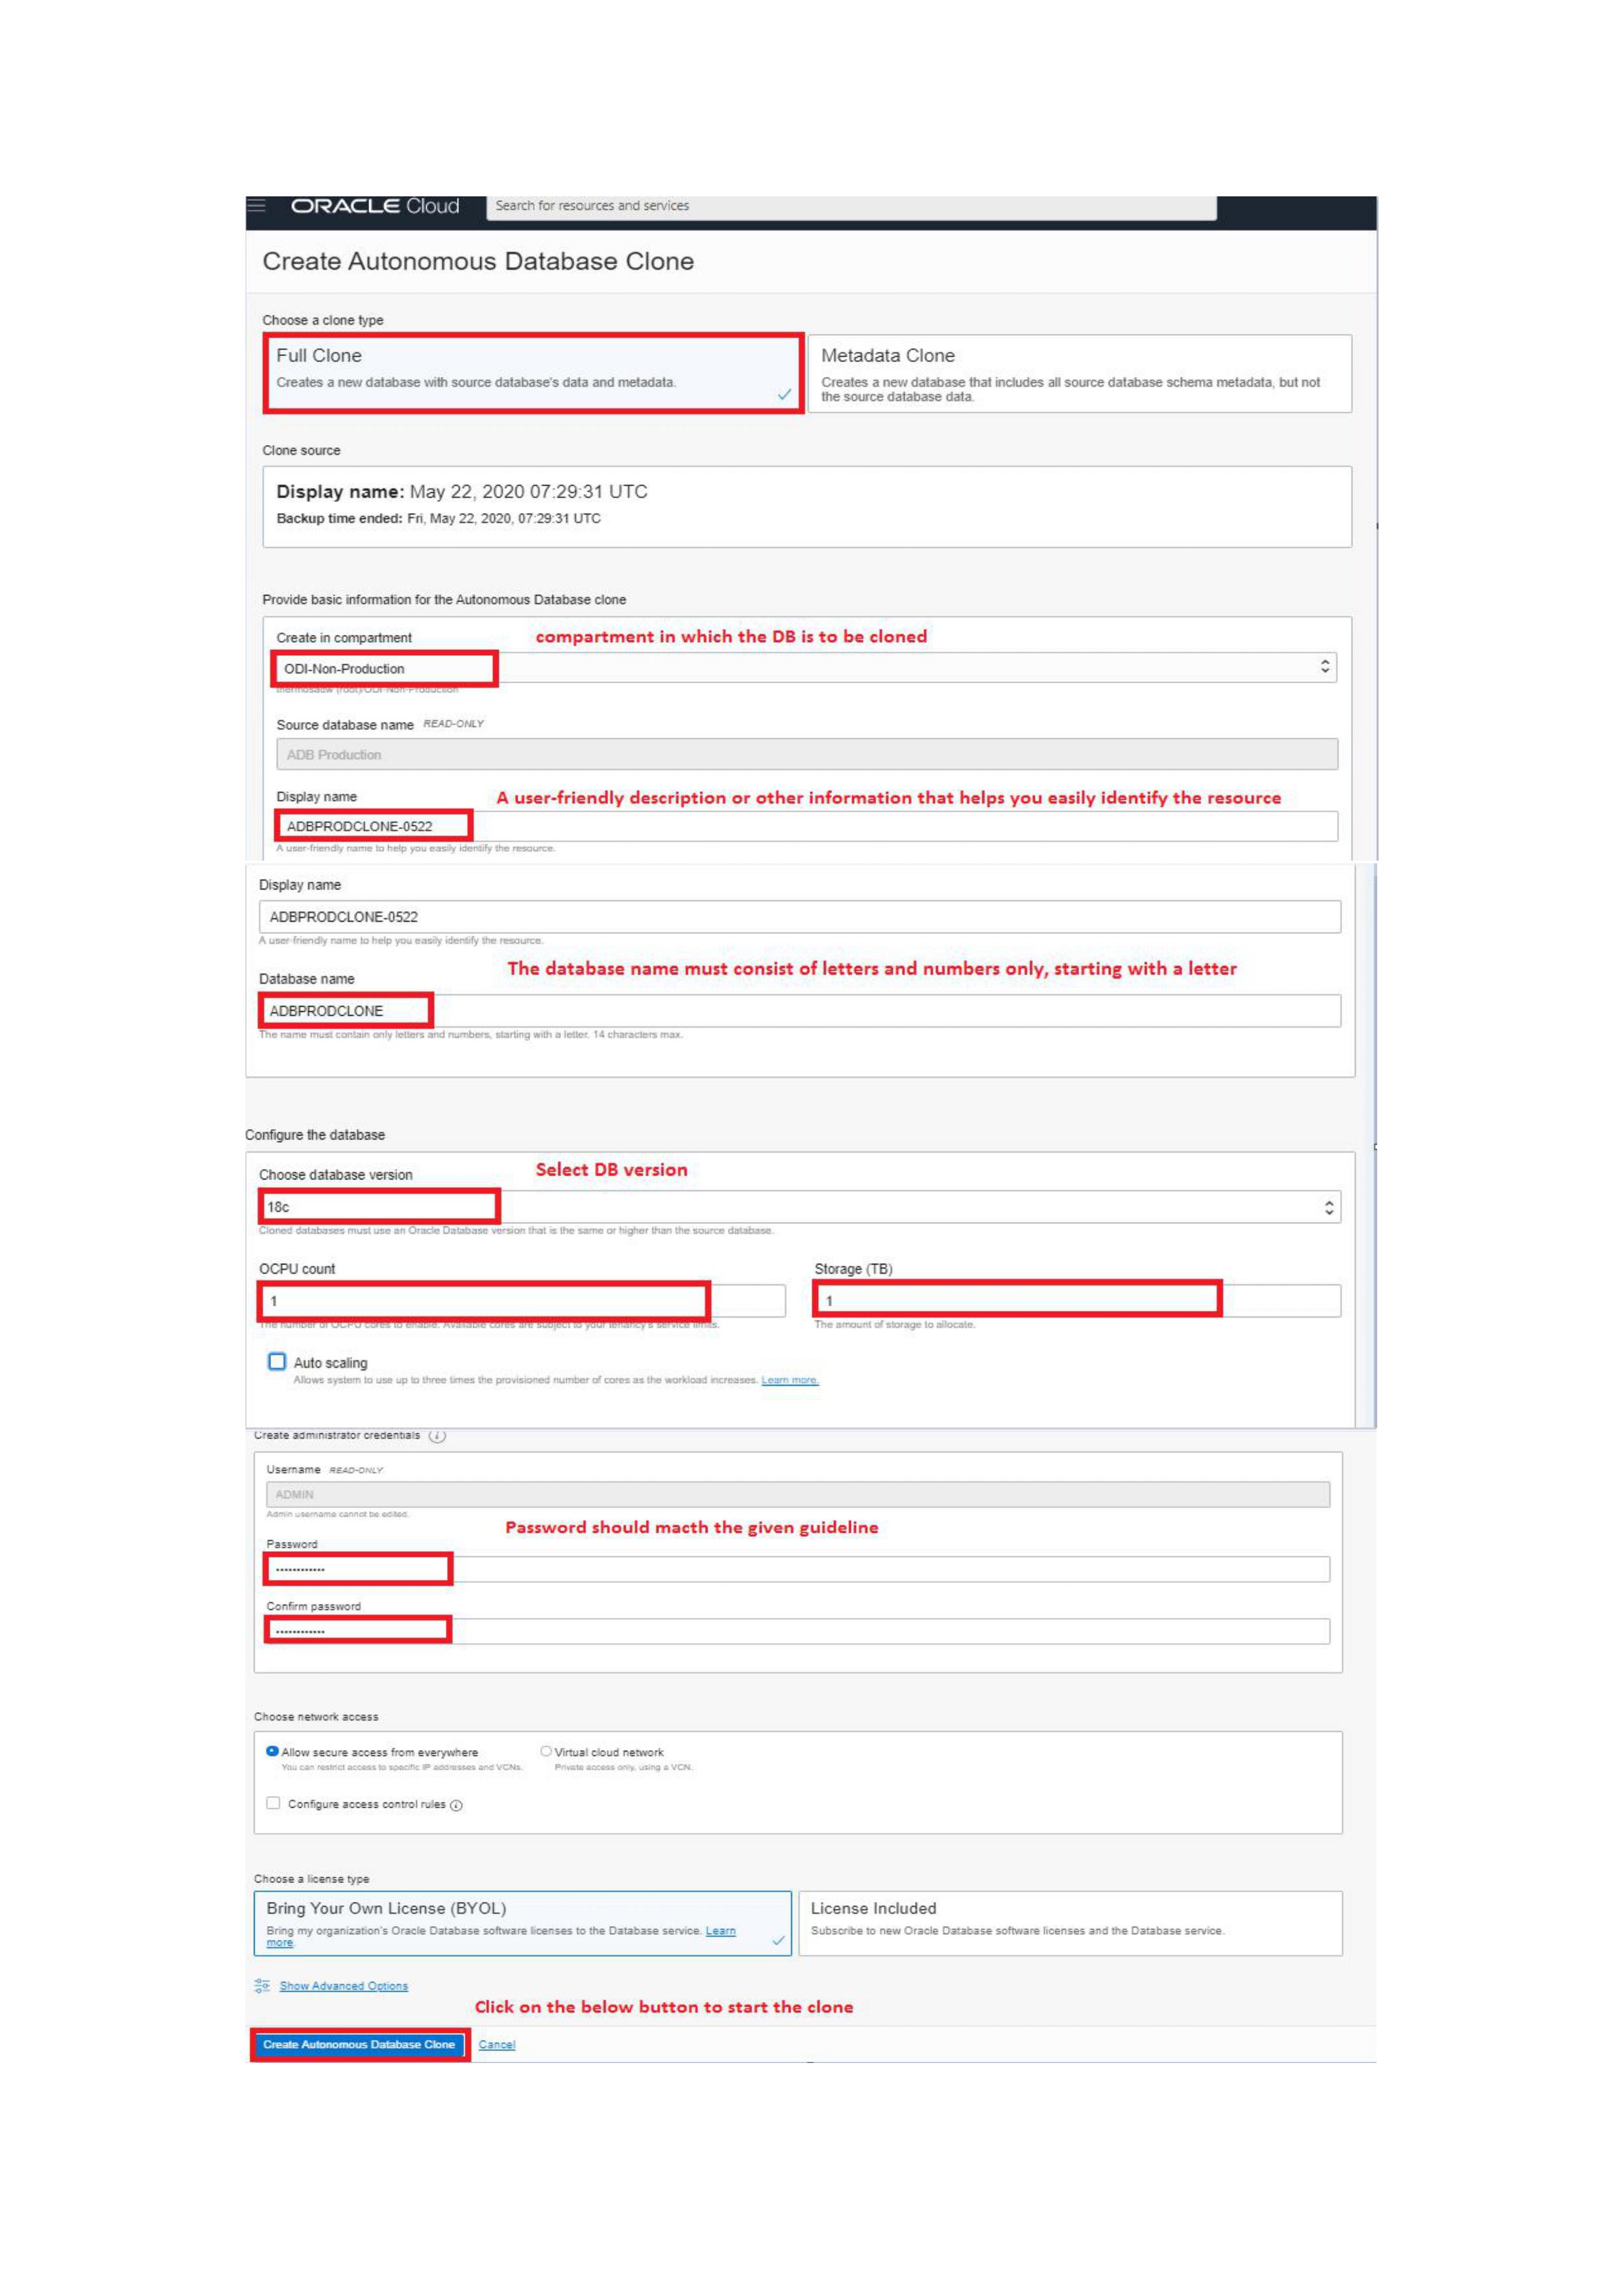
Task: Open the Create in compartment dropdown
Action: coord(806,668)
